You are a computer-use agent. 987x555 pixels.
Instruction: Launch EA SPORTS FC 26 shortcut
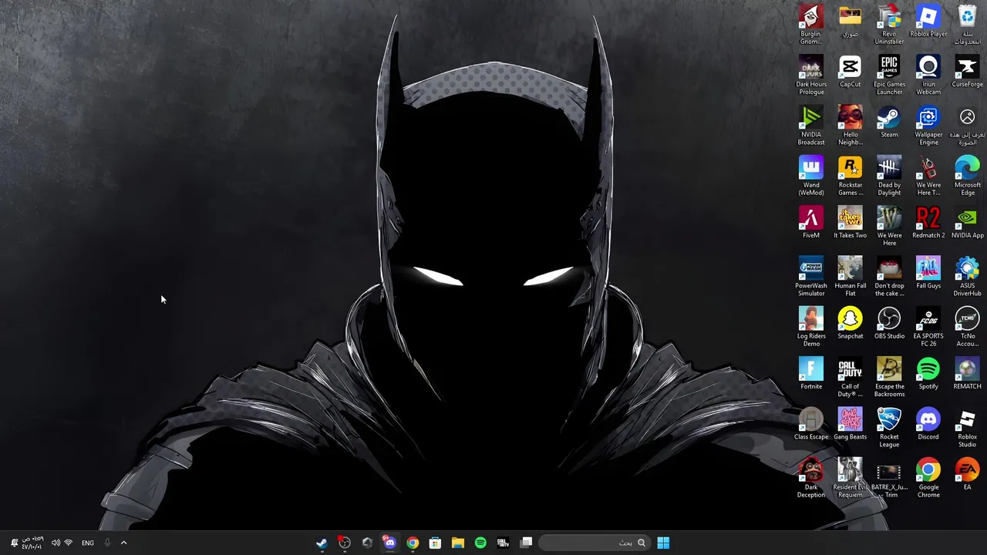[928, 327]
